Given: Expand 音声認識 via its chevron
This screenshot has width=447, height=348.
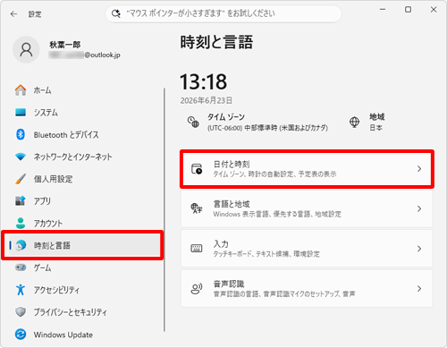Looking at the screenshot, I should pos(419,288).
